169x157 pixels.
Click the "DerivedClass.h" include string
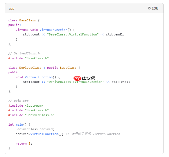pos(39,115)
